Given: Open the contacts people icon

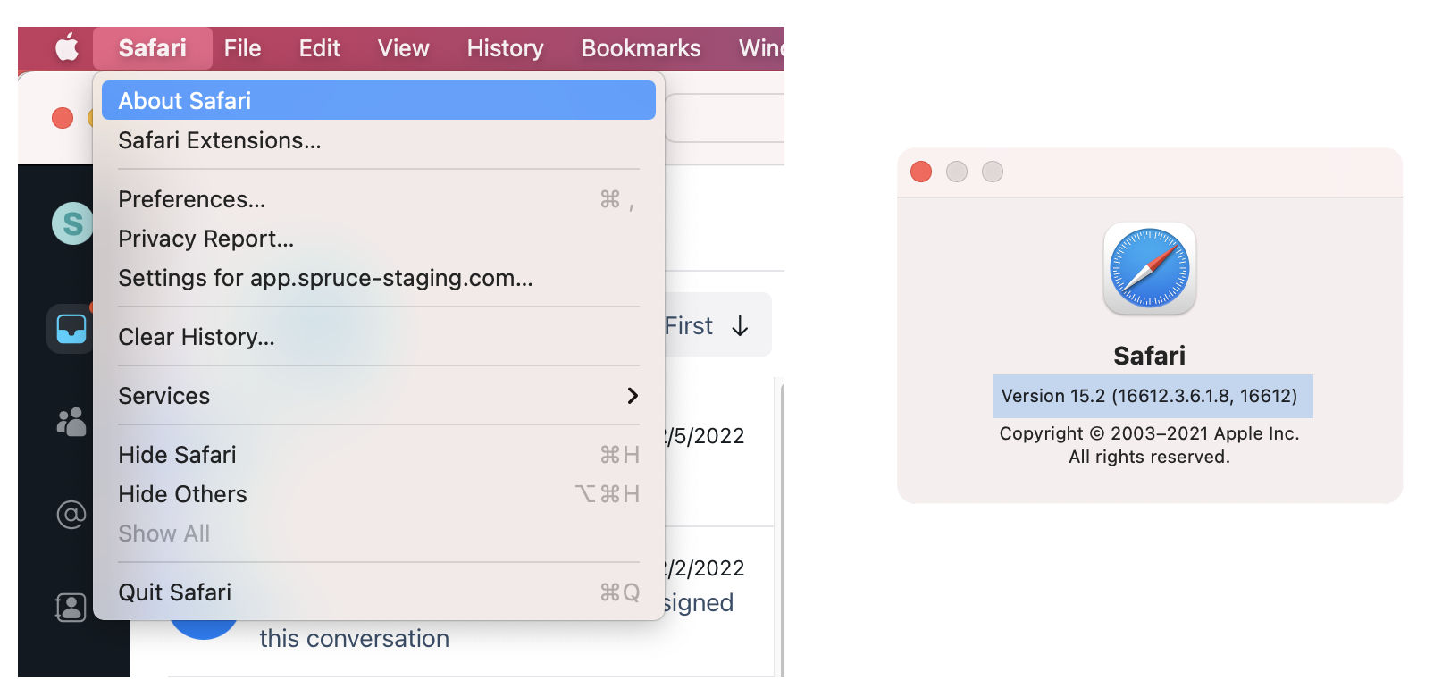Looking at the screenshot, I should tap(71, 422).
